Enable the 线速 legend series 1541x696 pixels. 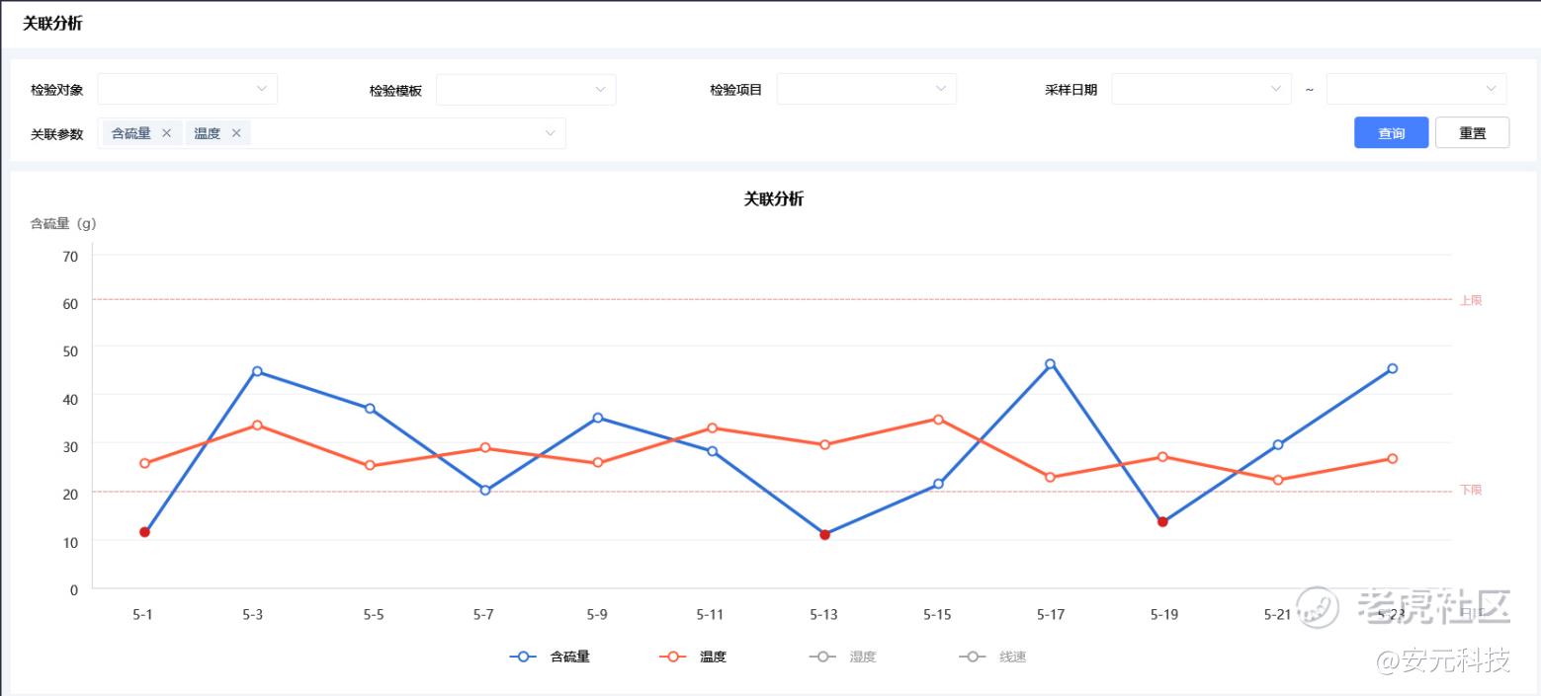(x=992, y=657)
